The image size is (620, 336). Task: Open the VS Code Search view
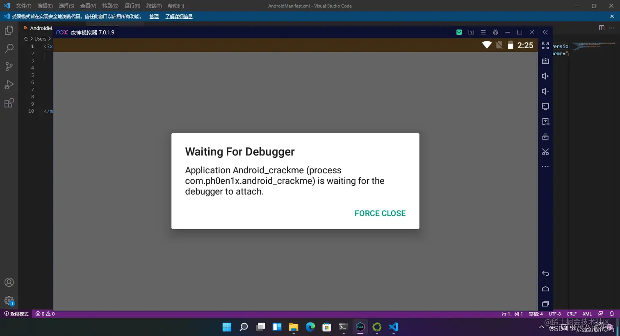[x=9, y=48]
